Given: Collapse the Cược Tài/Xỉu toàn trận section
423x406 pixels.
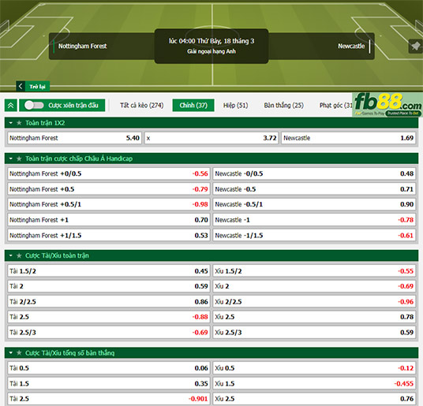Looking at the screenshot, I should pyautogui.click(x=11, y=255).
